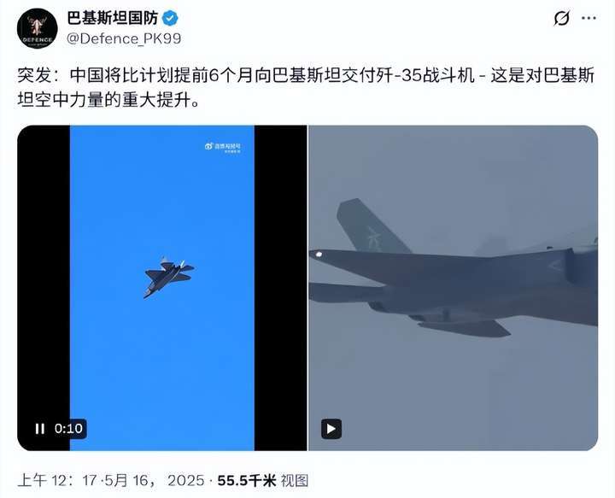Open the three-dot more options menu
This screenshot has height=498, width=615.
589,19
